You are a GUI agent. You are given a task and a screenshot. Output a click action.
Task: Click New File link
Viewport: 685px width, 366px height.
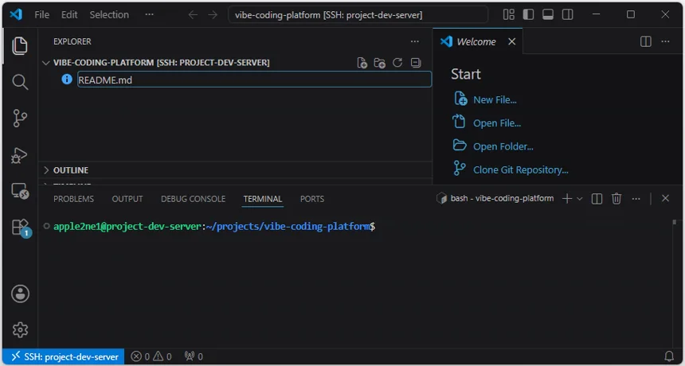click(x=495, y=100)
